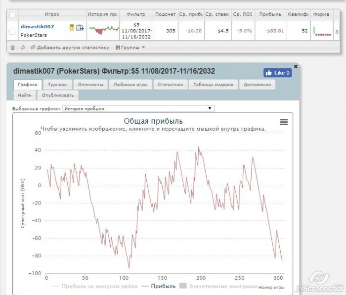This screenshot has width=346, height=295.
Task: Click the refresh icon next to the trash
Action: [x=23, y=48]
